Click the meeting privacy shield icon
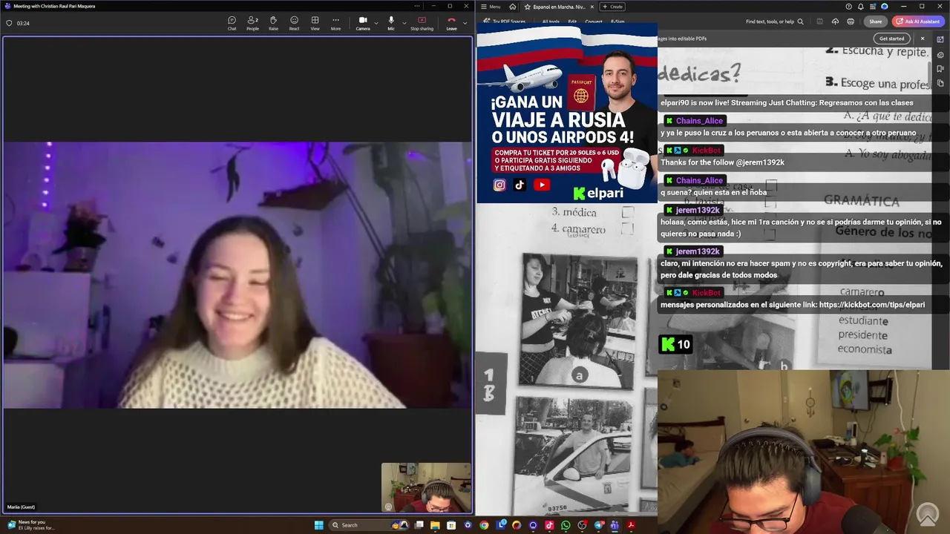The height and width of the screenshot is (534, 950). click(x=9, y=23)
